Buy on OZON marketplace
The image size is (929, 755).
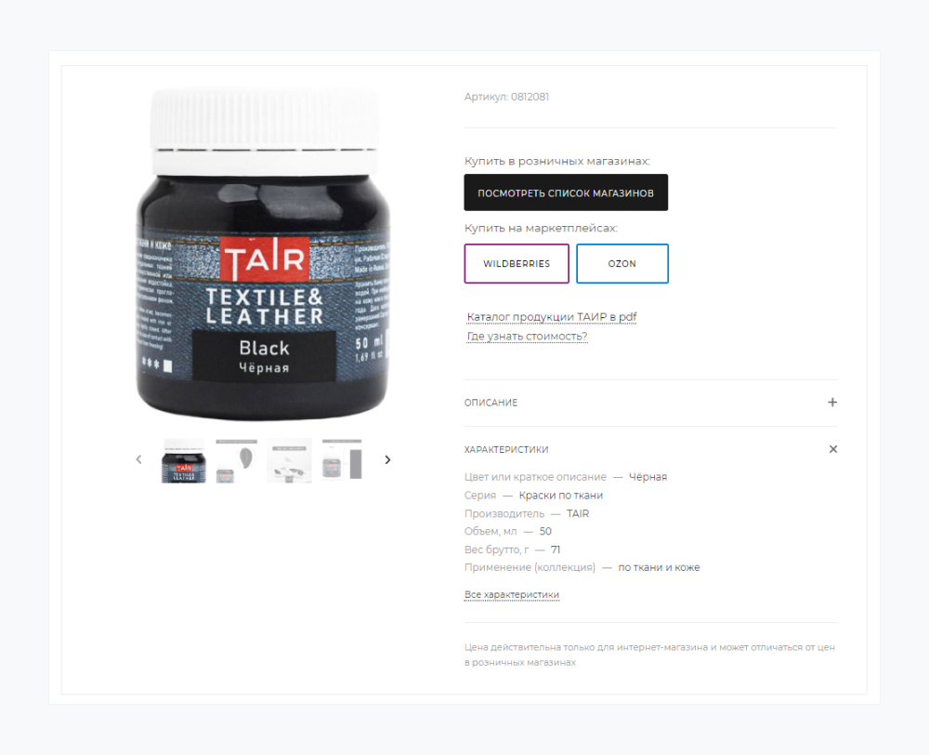(622, 263)
